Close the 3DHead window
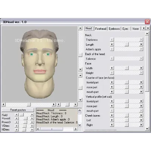 click(x=147, y=22)
